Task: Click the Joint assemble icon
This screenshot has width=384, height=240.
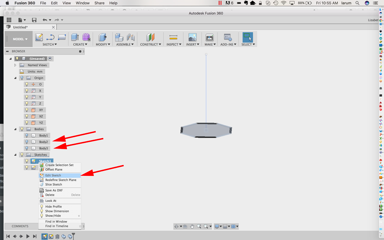Action: click(131, 37)
